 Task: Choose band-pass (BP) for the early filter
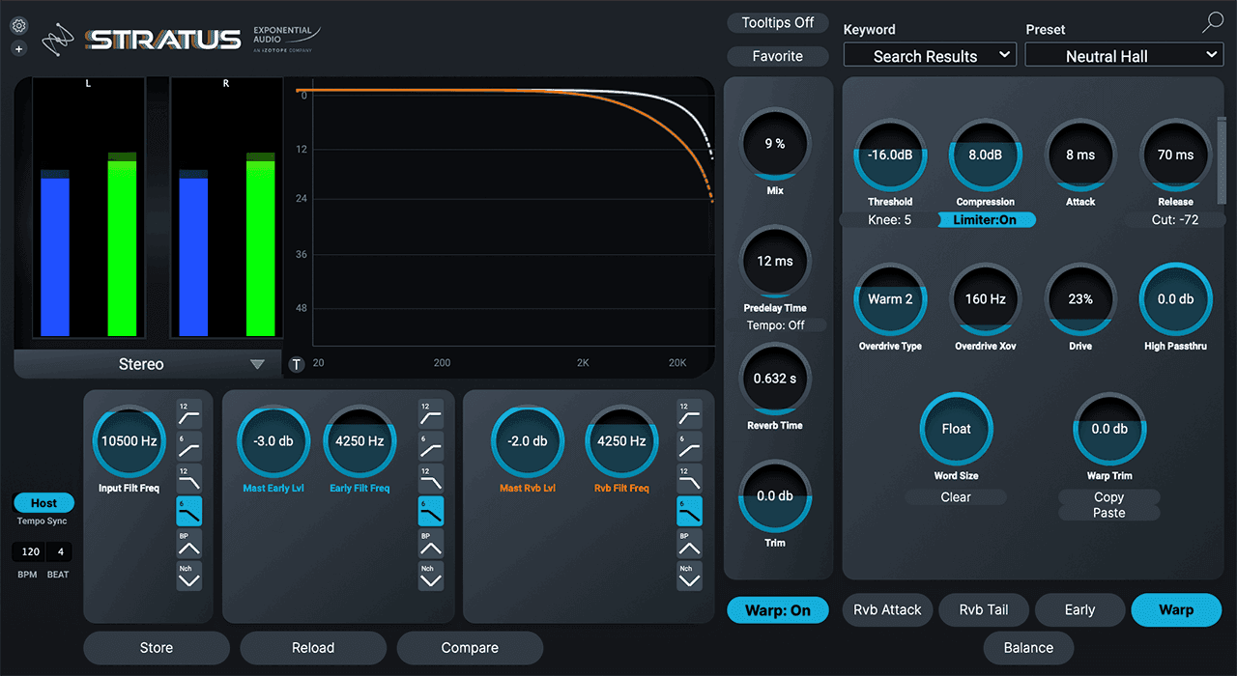(431, 544)
